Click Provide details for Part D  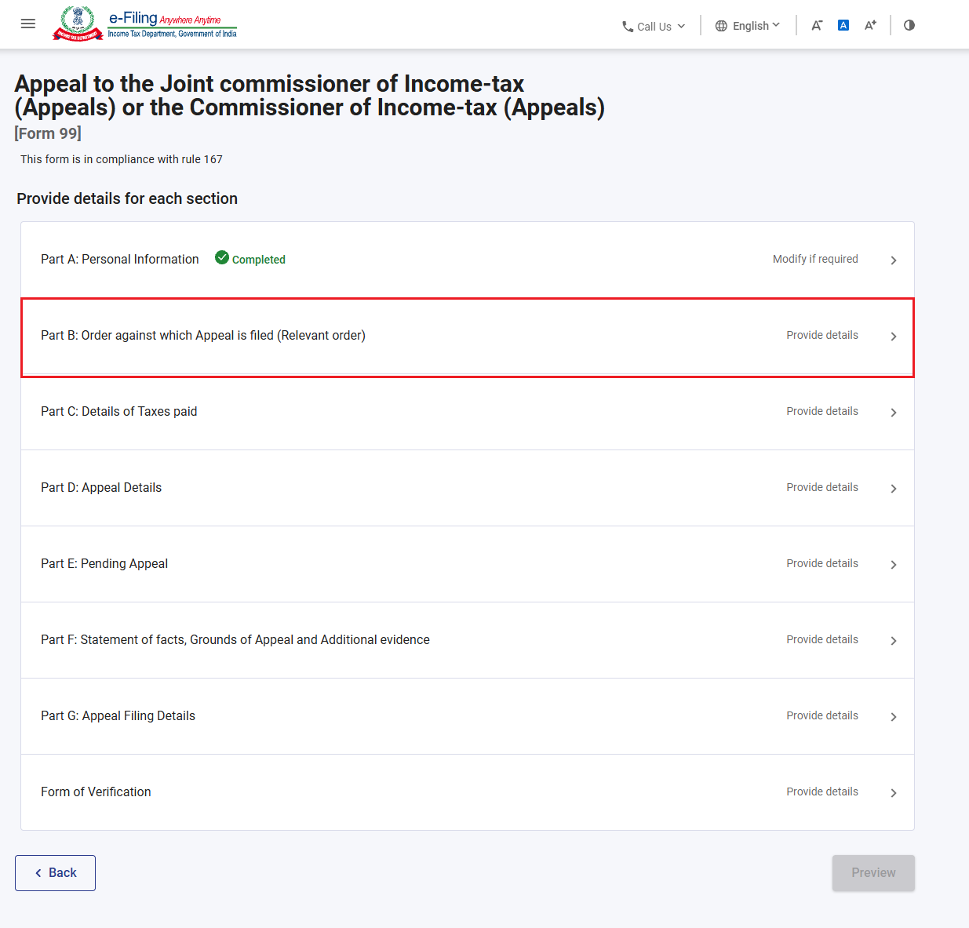[822, 487]
